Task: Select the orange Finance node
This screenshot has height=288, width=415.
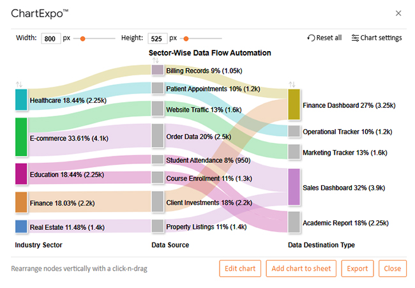Action: point(21,202)
